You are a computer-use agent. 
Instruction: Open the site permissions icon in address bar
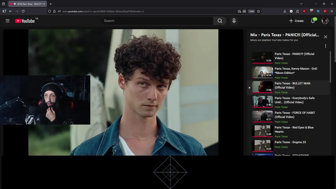coord(59,11)
